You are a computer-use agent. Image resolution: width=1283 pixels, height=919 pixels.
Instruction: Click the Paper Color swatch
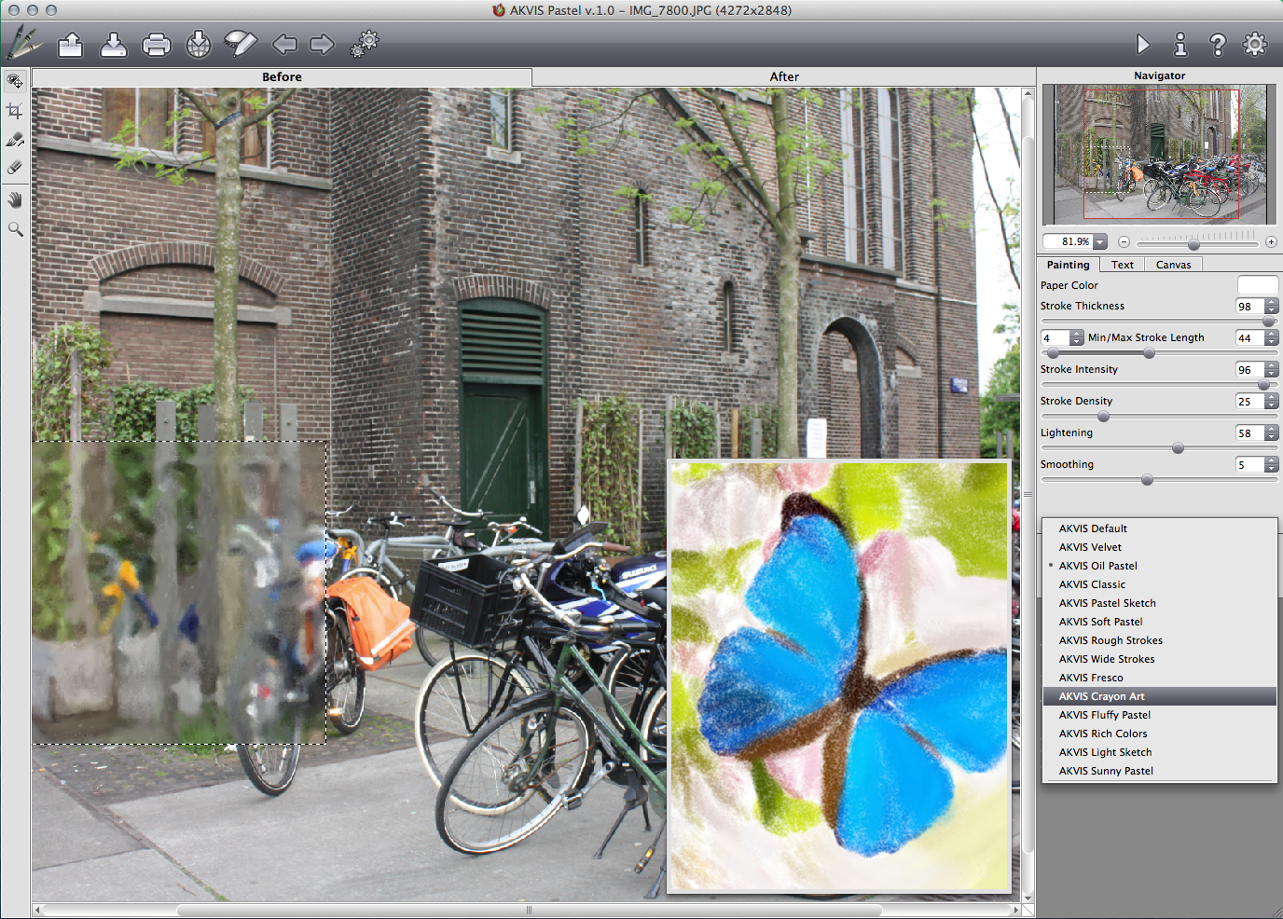pyautogui.click(x=1257, y=285)
